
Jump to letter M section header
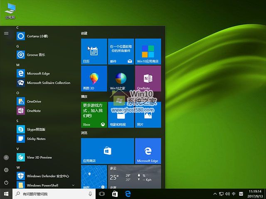coord(18,65)
